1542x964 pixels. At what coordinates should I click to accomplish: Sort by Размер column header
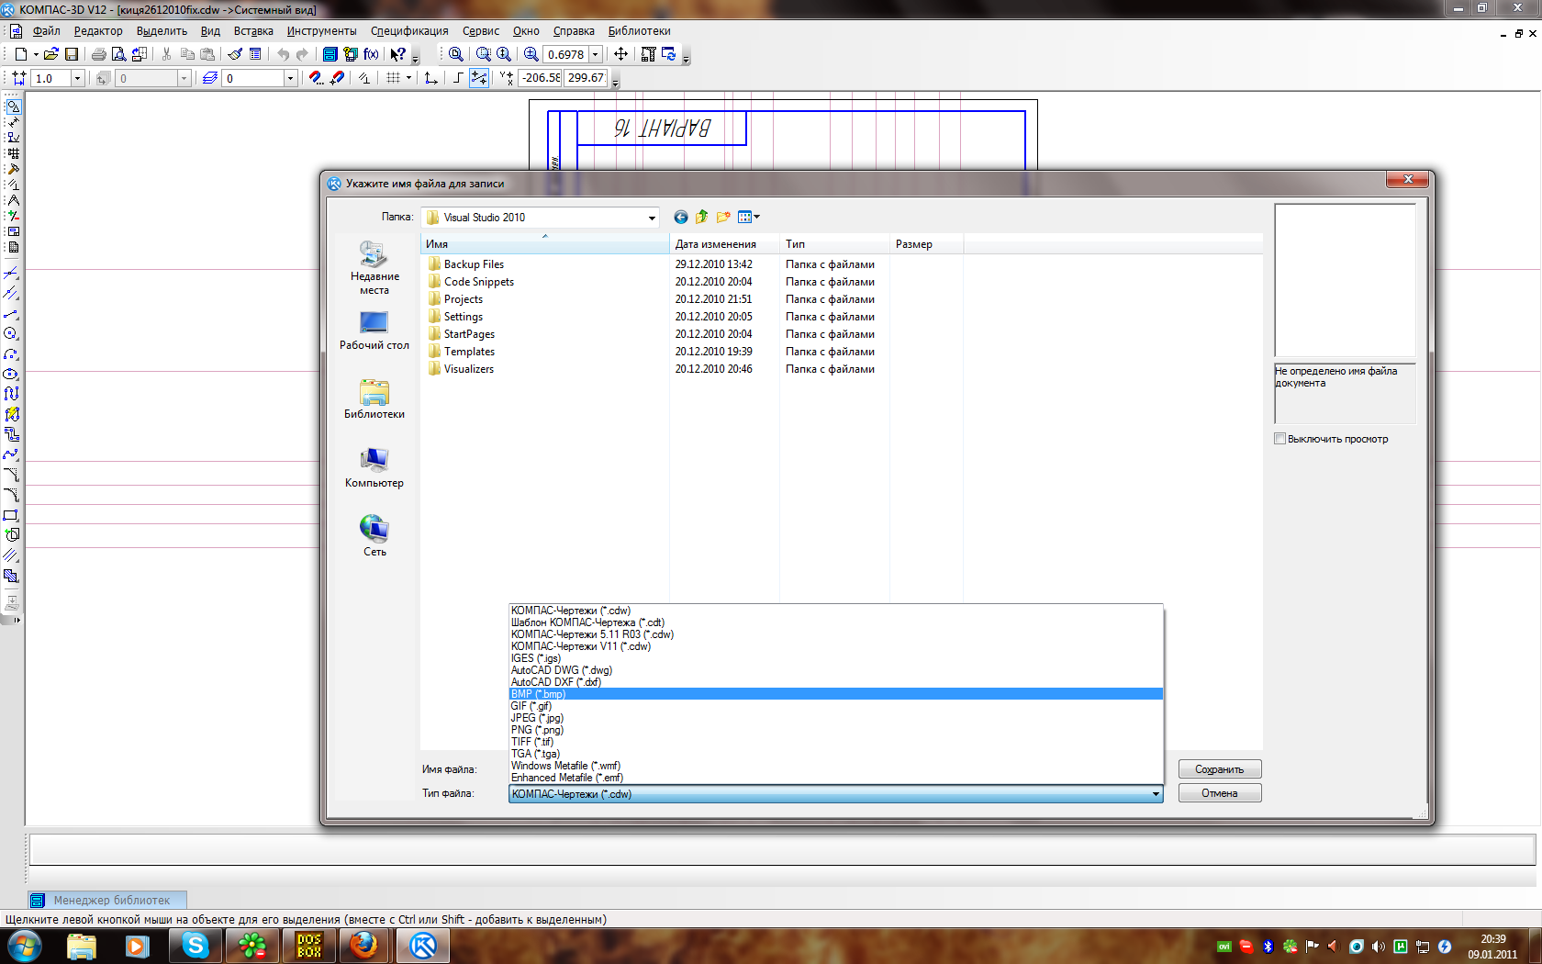926,244
